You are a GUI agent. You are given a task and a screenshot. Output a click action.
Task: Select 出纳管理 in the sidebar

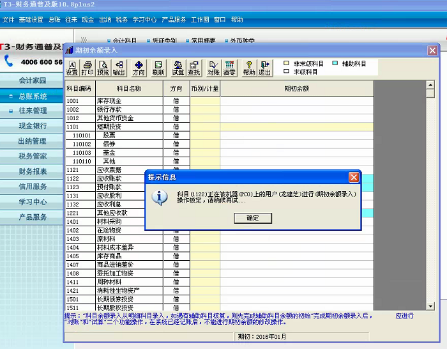click(33, 141)
